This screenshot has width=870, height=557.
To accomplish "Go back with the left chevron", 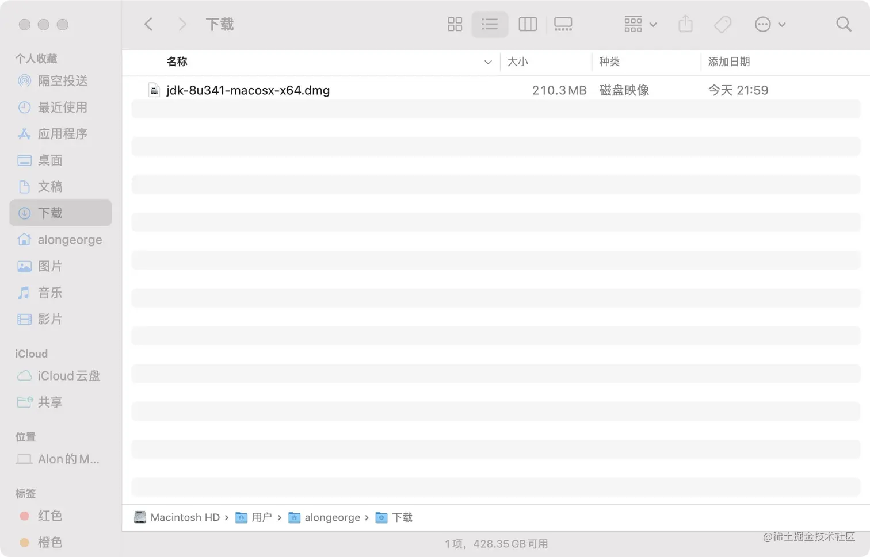I will [148, 24].
